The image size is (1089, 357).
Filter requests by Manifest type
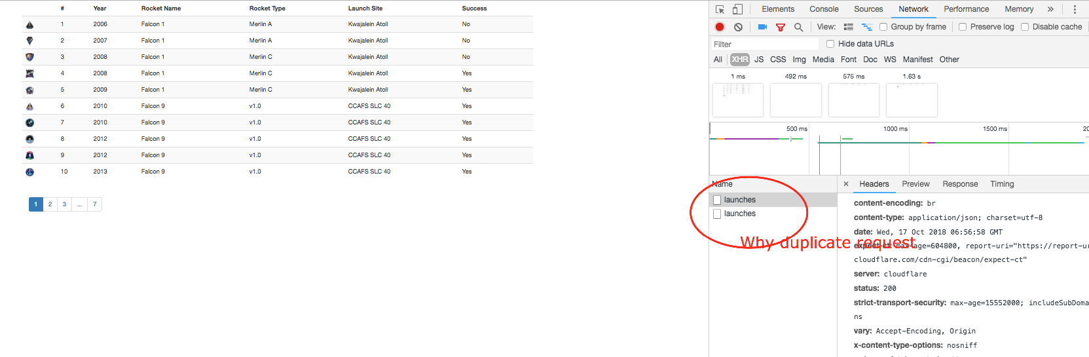pyautogui.click(x=917, y=60)
